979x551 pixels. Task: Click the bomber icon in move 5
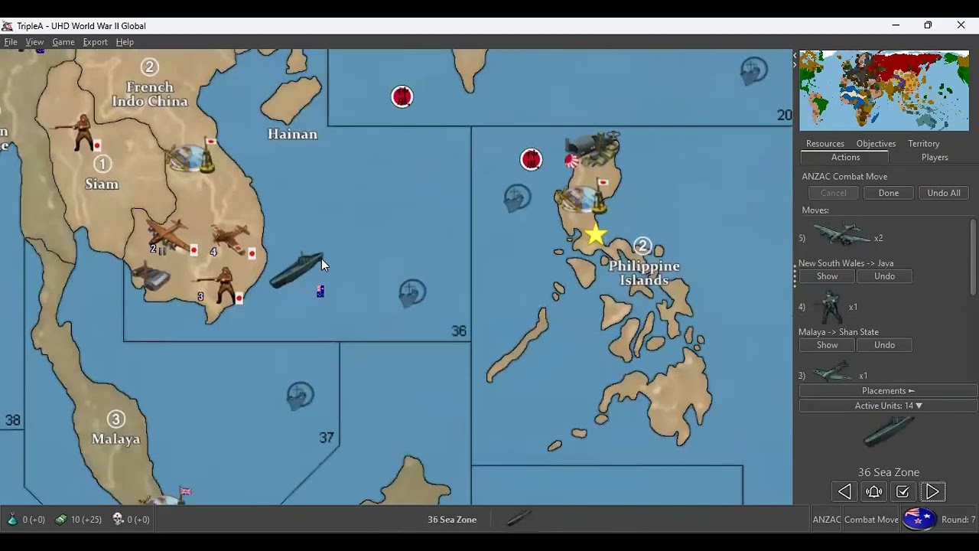[x=841, y=234]
